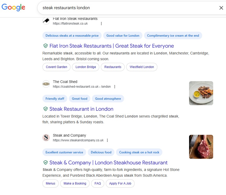Click the shield icon beside Flat Iron title

46,46
